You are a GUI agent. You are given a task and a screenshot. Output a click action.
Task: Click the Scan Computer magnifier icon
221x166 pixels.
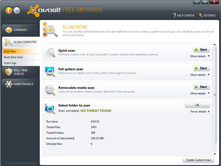click(8, 42)
